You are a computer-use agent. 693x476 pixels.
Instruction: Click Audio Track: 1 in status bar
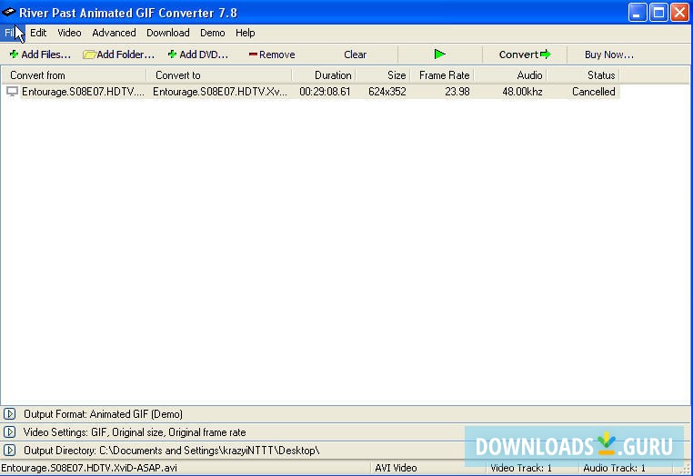coord(614,468)
